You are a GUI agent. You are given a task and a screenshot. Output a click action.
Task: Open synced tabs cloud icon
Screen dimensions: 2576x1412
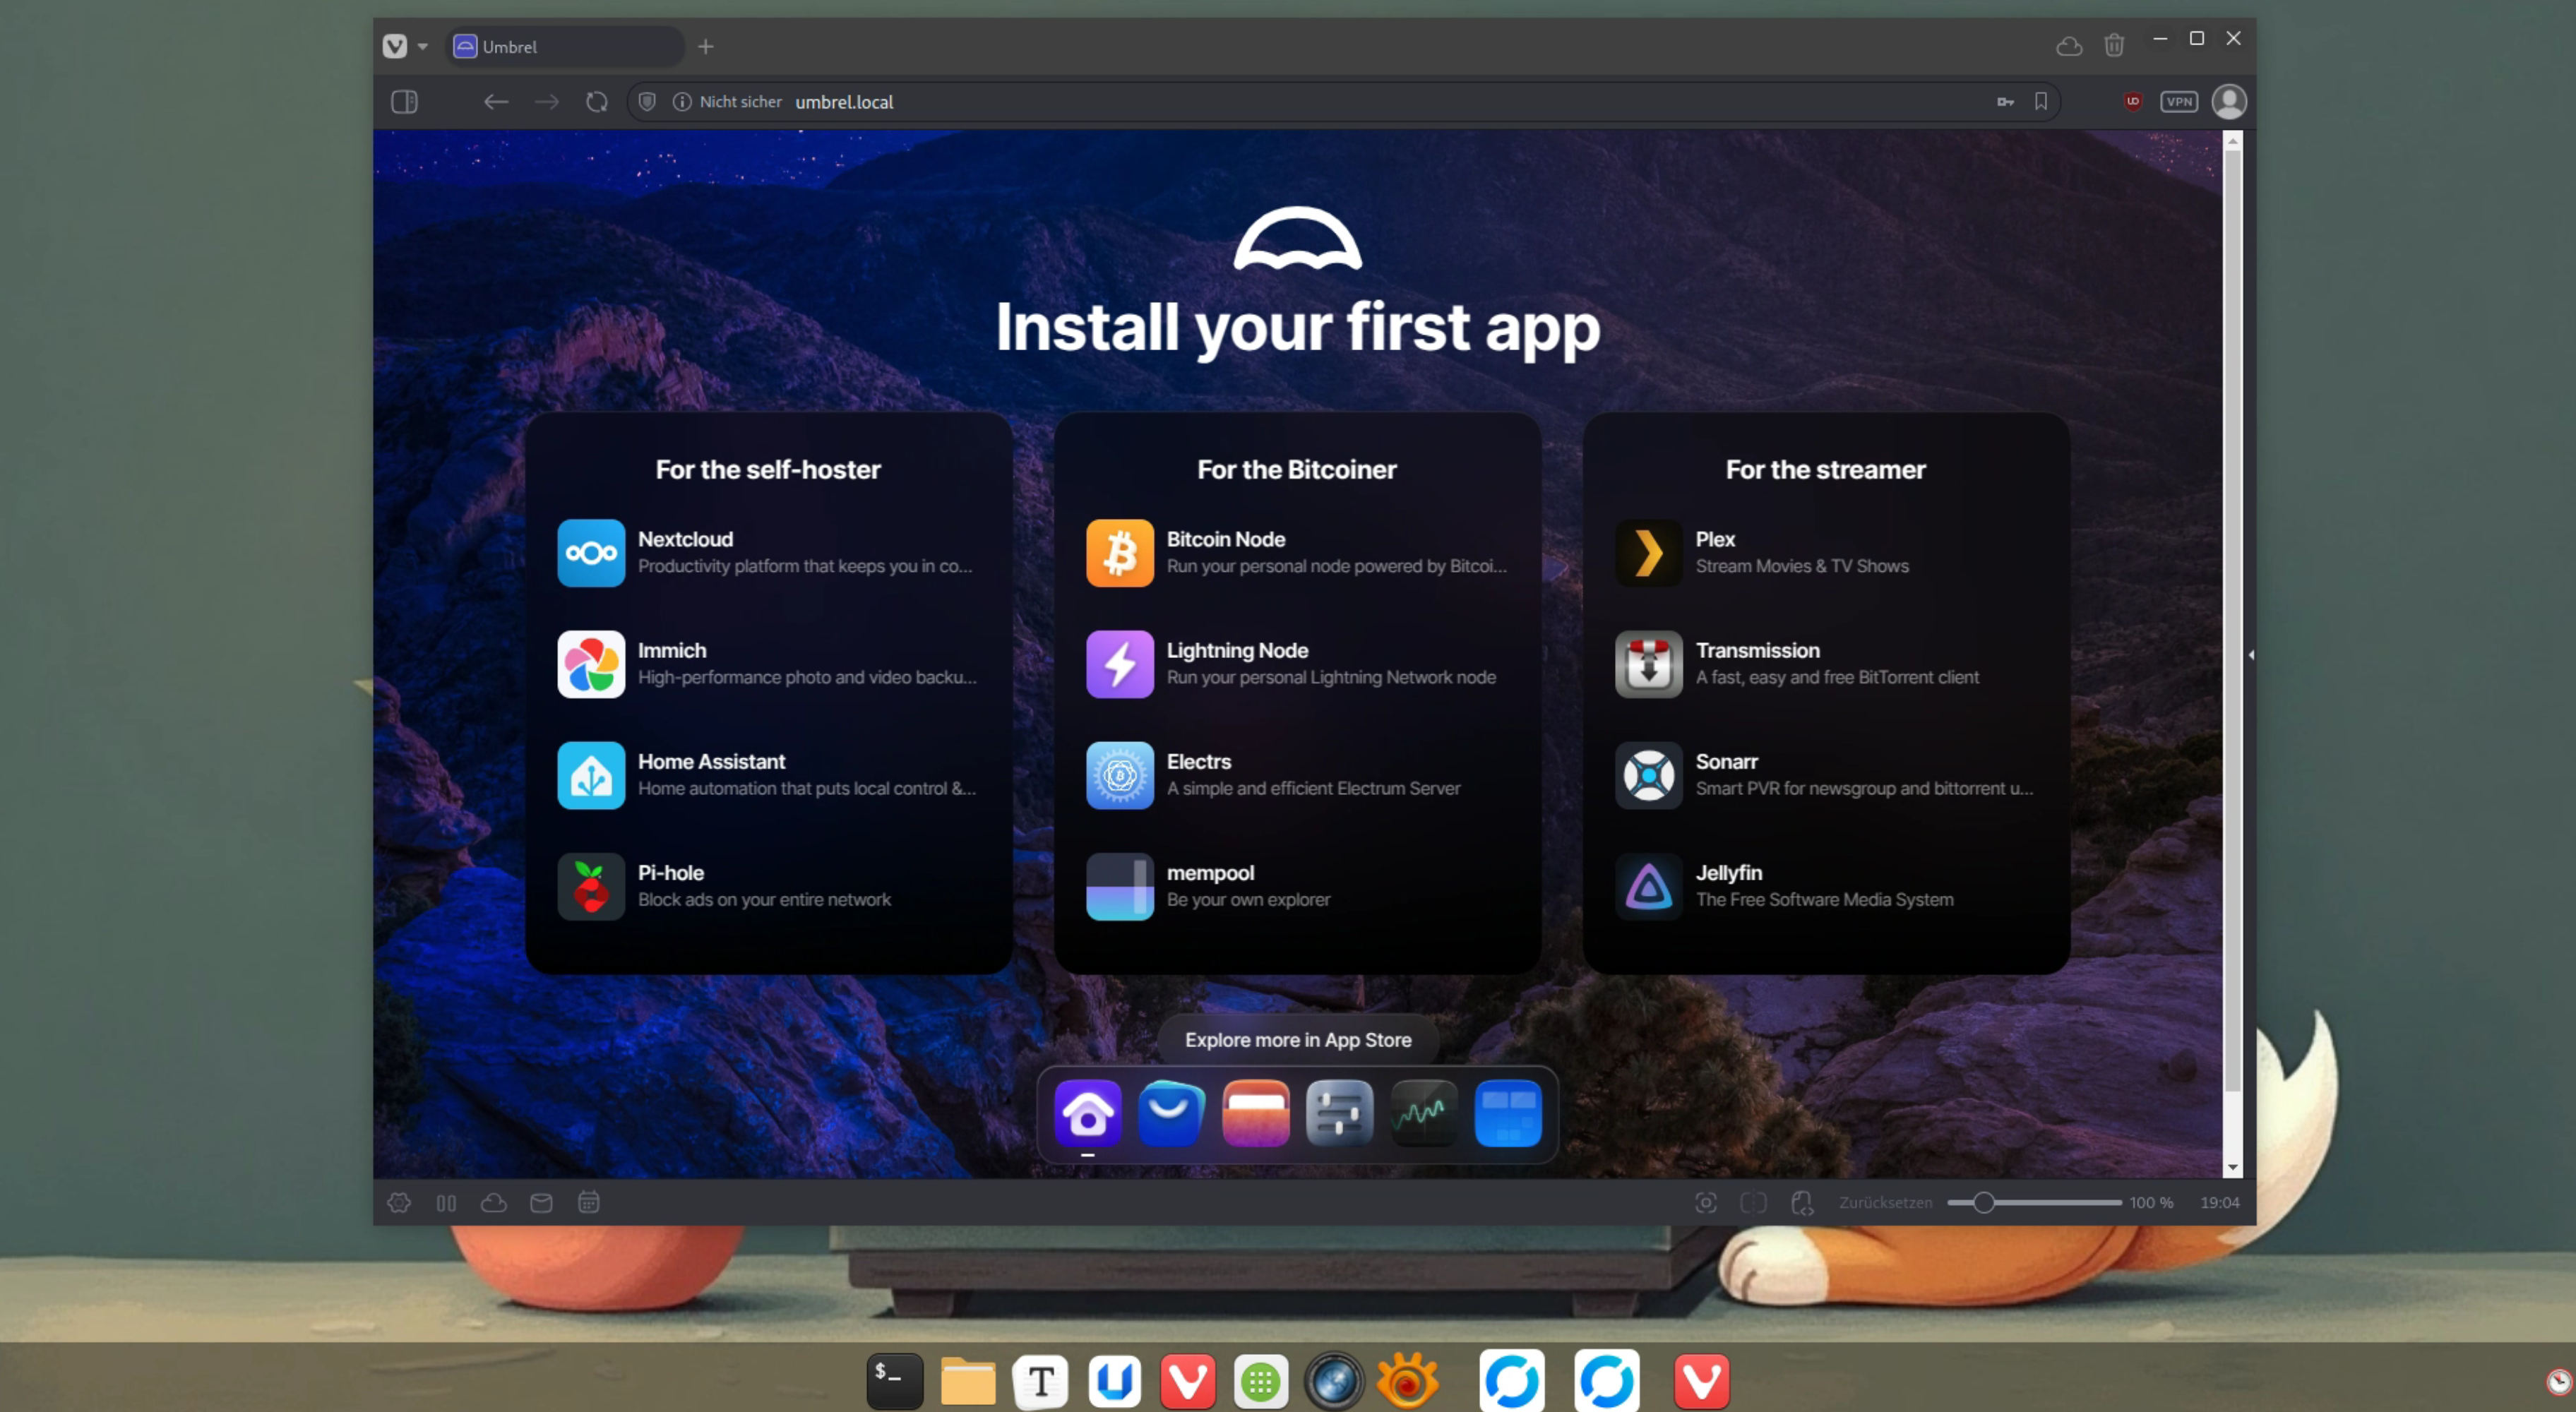pyautogui.click(x=2069, y=46)
